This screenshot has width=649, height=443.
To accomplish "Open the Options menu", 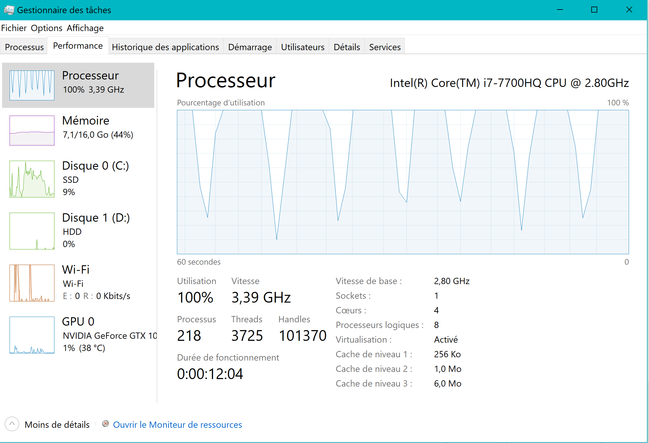I will pos(46,28).
